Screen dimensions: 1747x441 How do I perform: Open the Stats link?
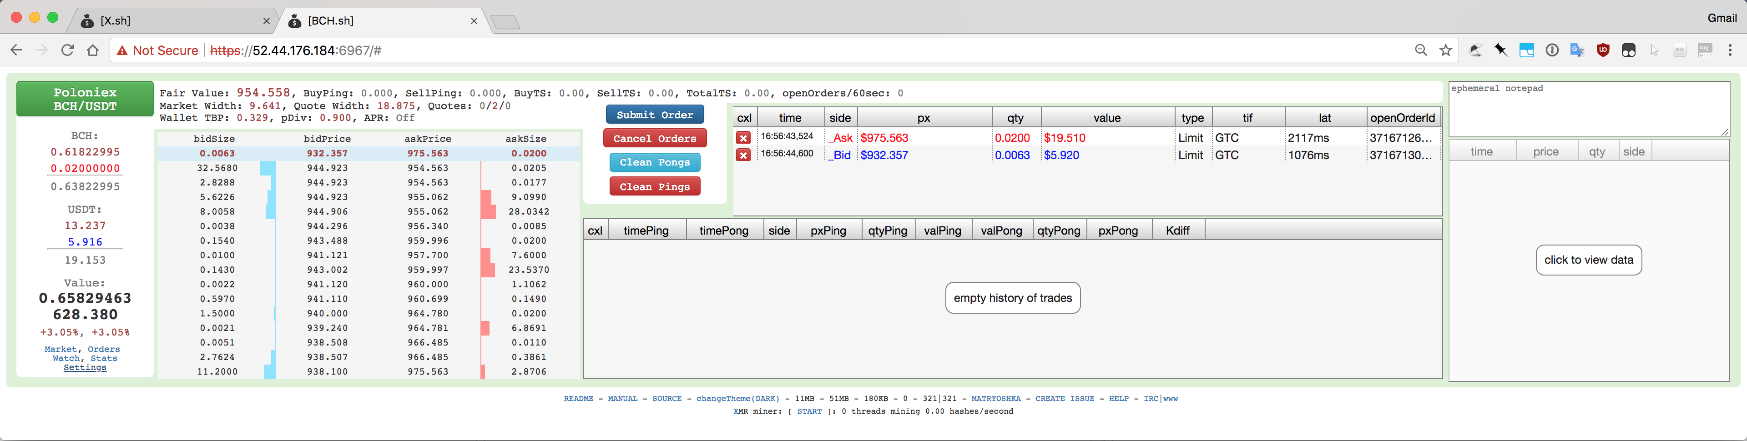(104, 358)
